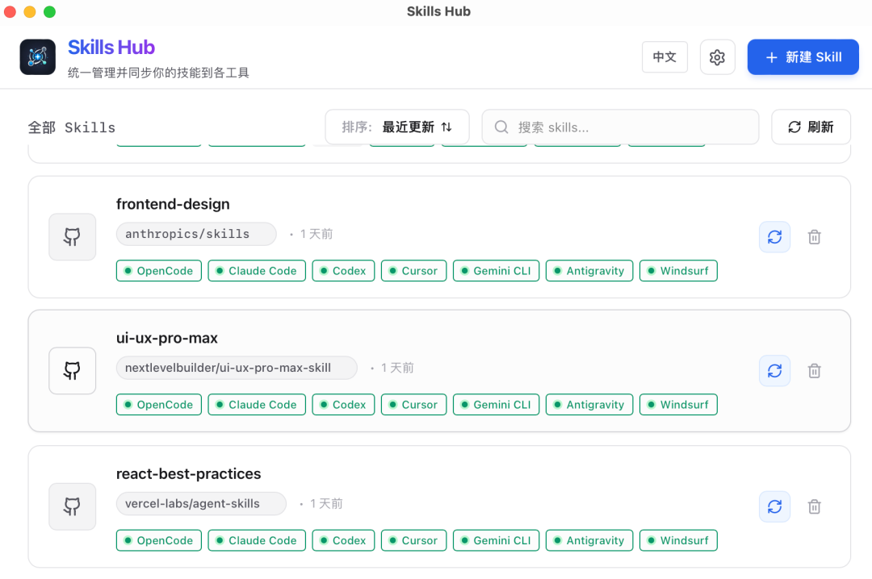Sync the frontend-design skill

coord(774,237)
